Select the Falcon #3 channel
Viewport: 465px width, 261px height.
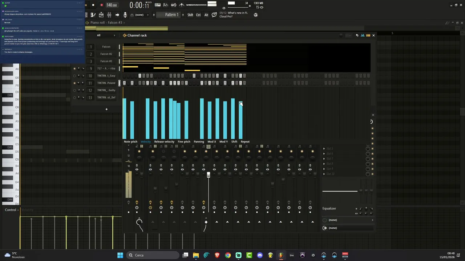pos(106,61)
